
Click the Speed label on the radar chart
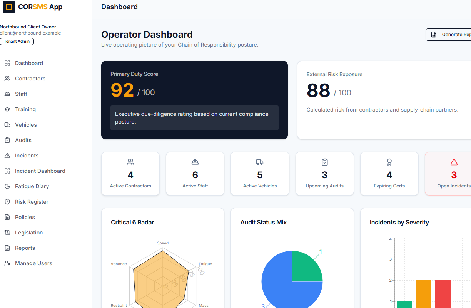[163, 243]
